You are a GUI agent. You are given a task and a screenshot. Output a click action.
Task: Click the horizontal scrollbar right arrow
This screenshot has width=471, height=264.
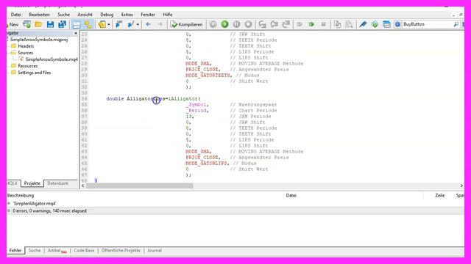point(461,186)
